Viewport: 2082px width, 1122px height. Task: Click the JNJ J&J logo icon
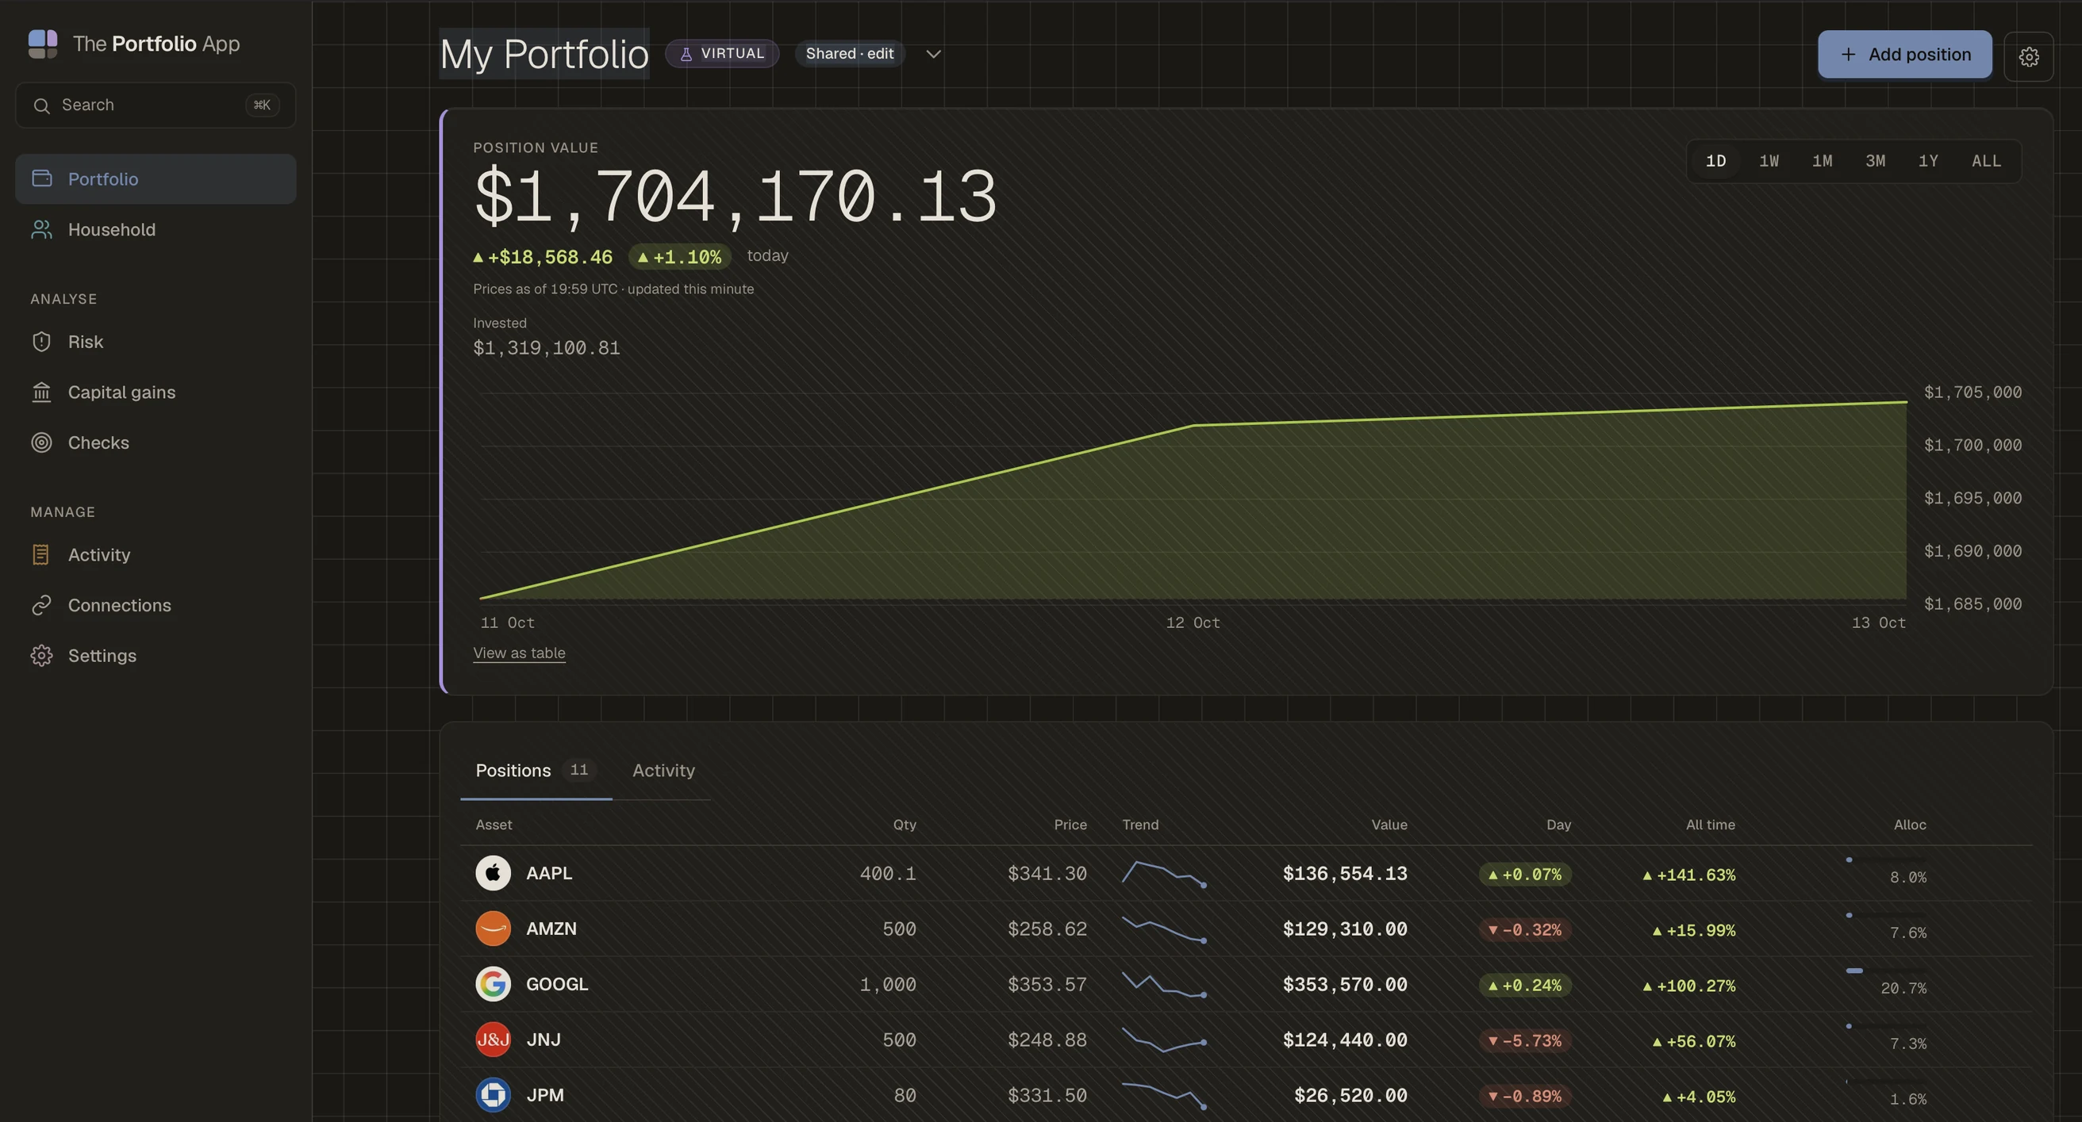pos(493,1040)
